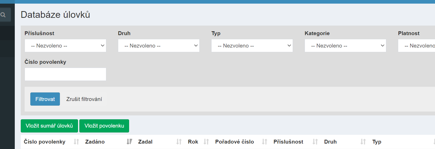
Task: Expand the Druh selection list
Action: click(158, 45)
